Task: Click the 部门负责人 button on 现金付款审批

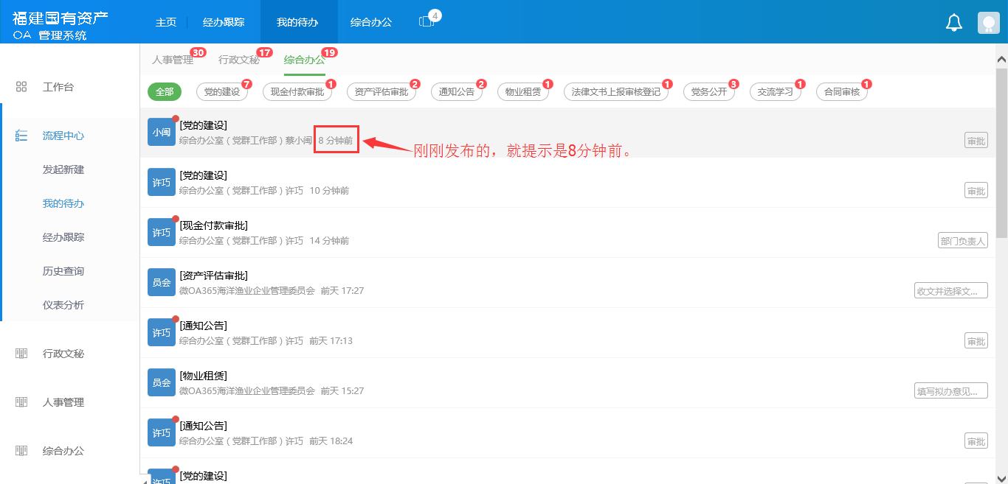Action: pyautogui.click(x=962, y=240)
